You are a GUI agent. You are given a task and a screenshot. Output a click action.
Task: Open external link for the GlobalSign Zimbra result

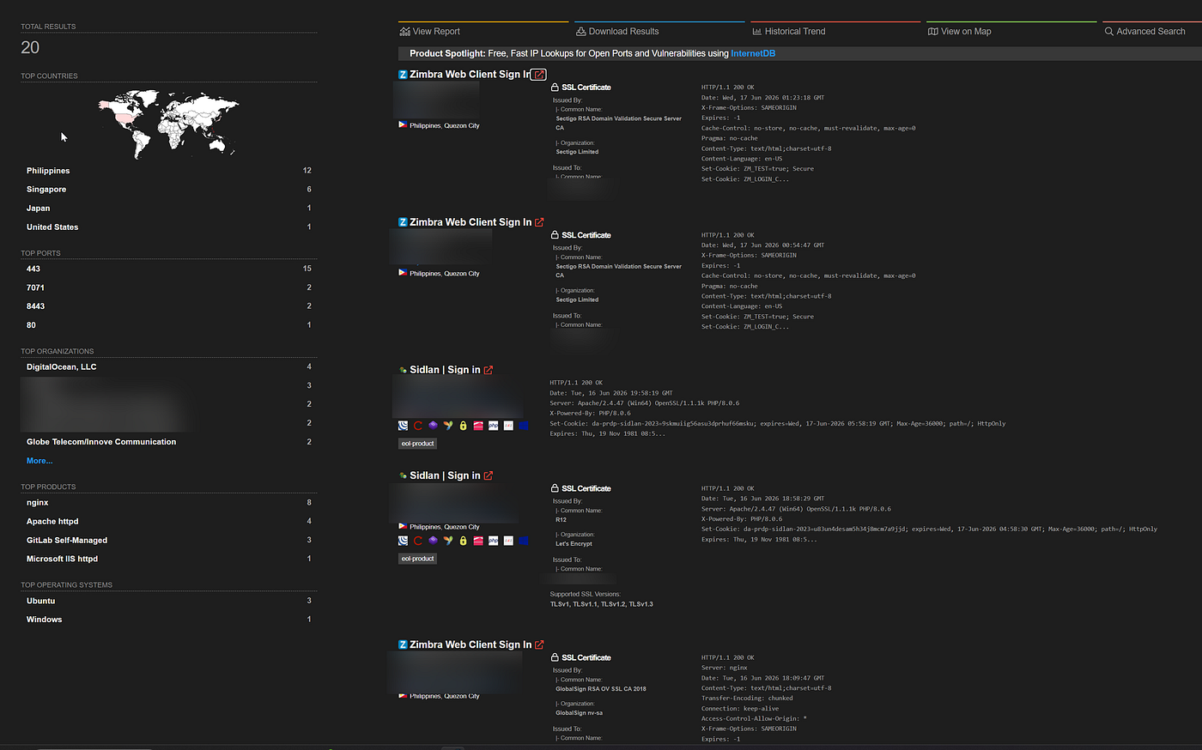539,644
